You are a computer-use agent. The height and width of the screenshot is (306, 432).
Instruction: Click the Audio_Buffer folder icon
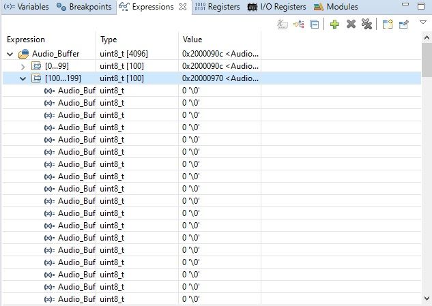[23, 54]
